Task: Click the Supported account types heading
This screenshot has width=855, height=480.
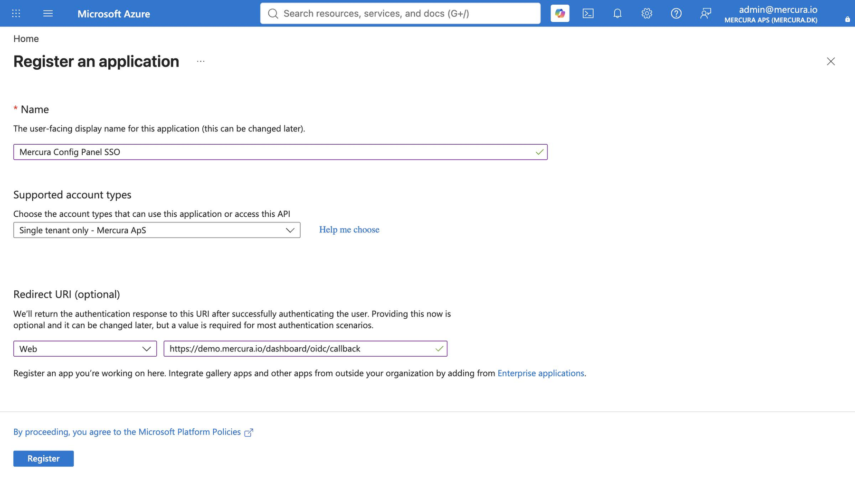Action: [72, 194]
